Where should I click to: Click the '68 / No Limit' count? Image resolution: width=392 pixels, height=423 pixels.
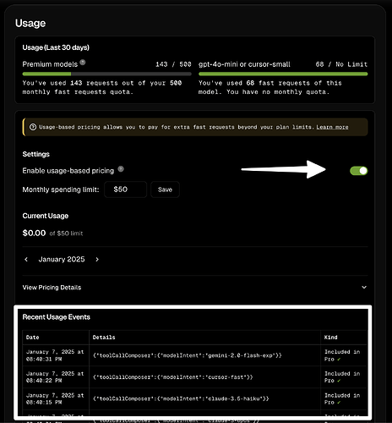(x=341, y=64)
